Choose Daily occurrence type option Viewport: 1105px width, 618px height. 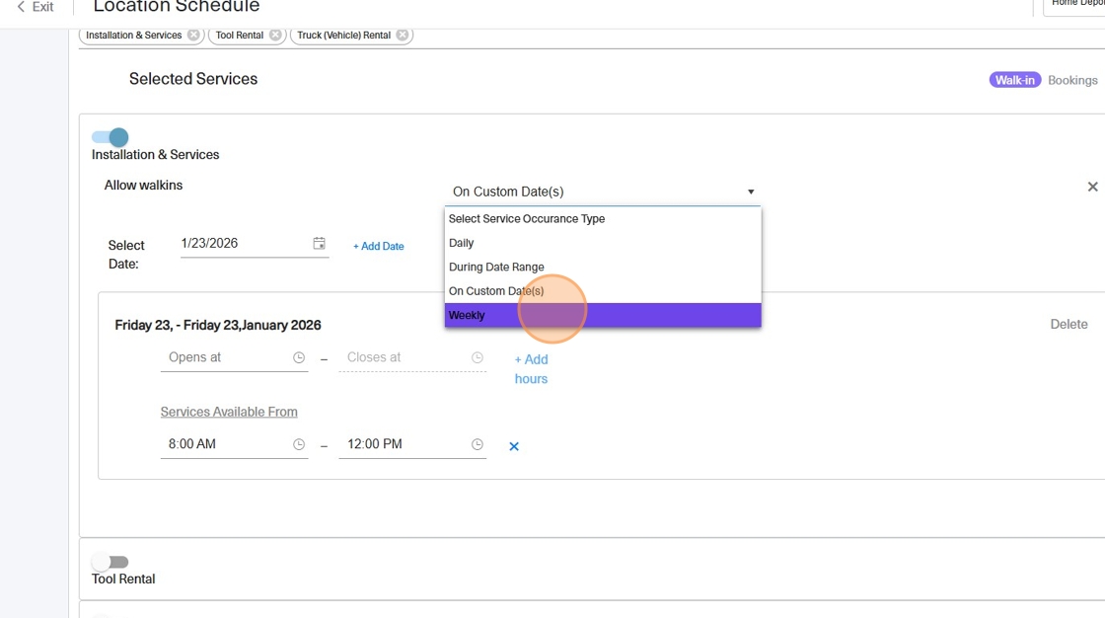point(462,243)
